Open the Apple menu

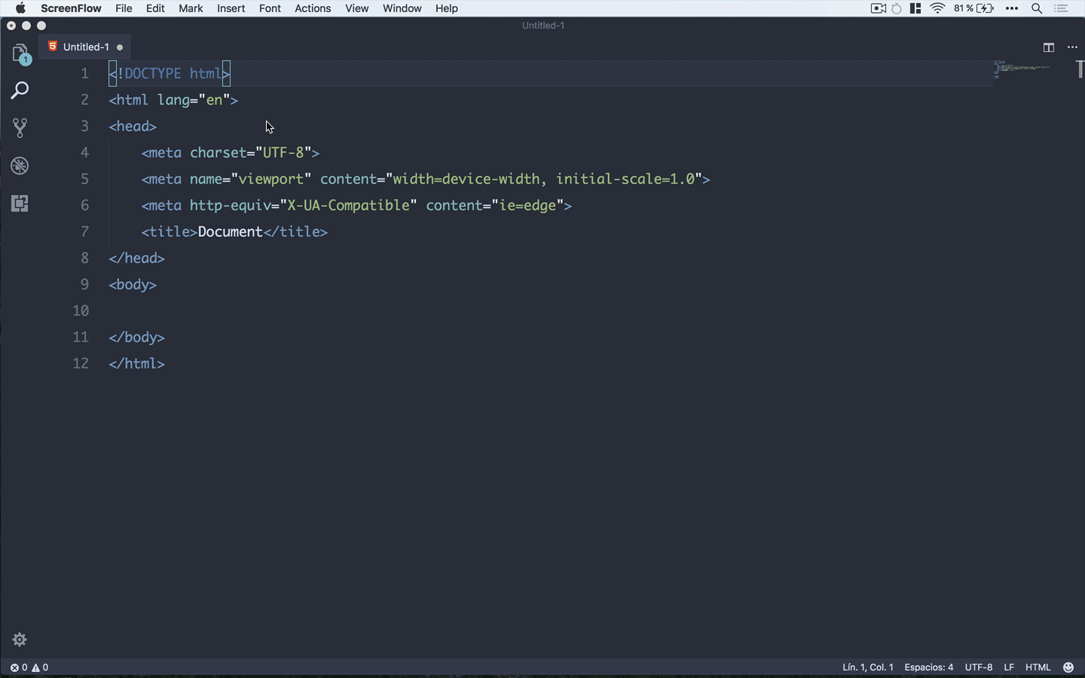pos(20,8)
